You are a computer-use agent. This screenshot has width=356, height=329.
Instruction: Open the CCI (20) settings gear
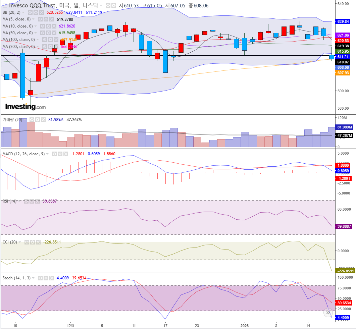click(x=33, y=242)
